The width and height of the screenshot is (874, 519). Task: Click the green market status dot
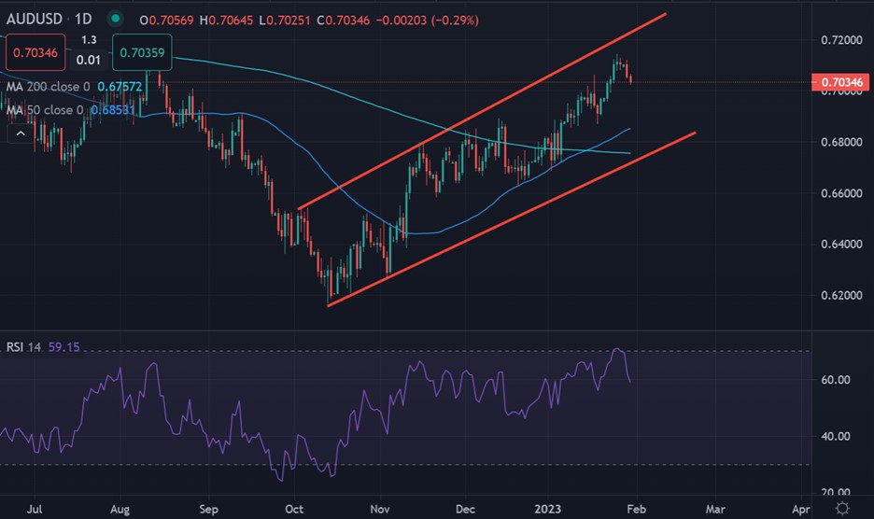[116, 19]
